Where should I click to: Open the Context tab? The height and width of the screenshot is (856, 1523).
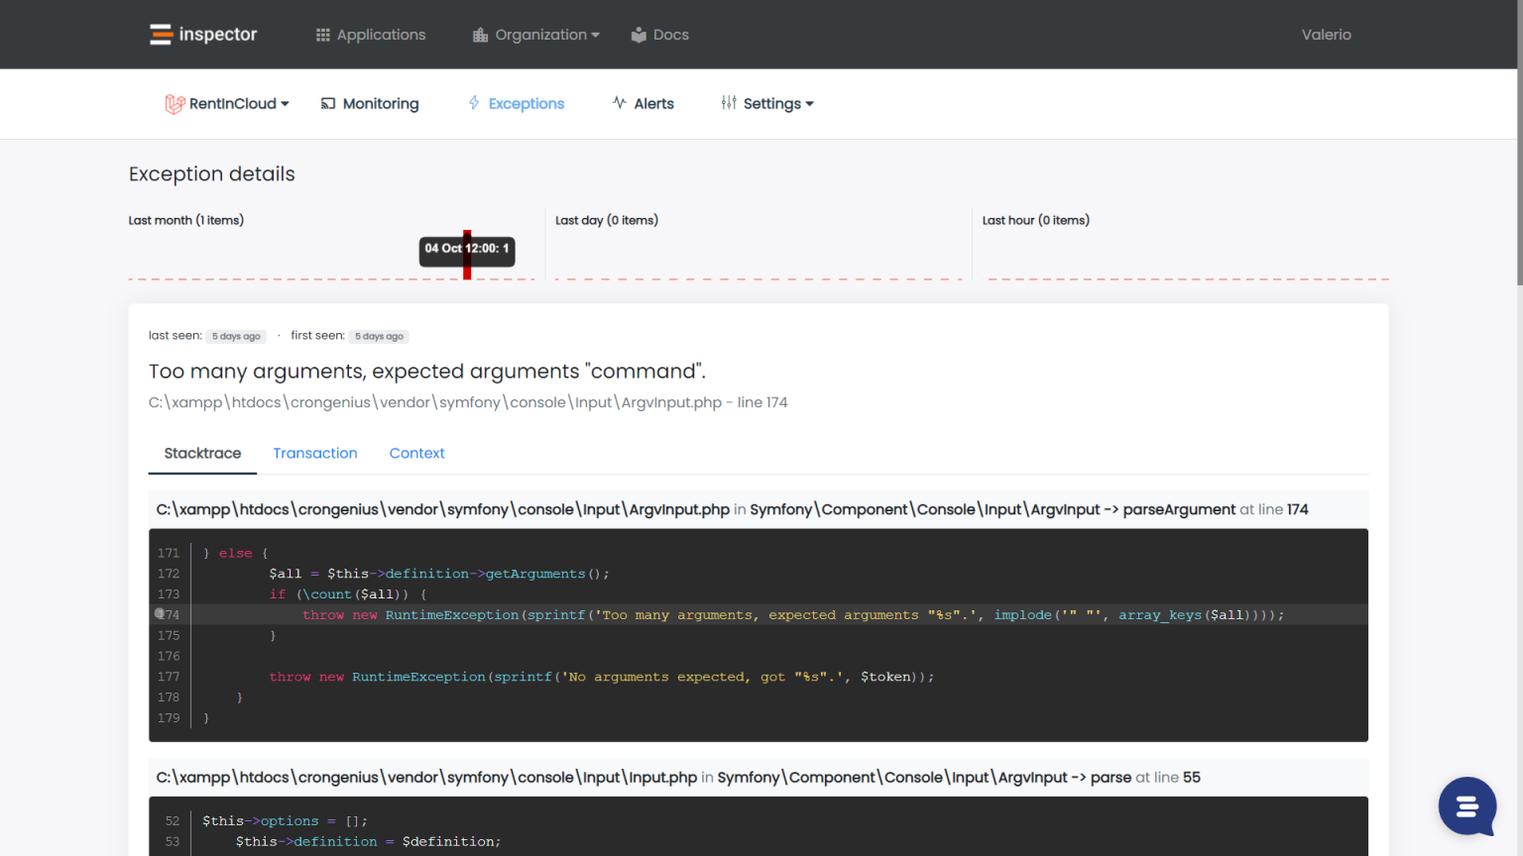[x=416, y=453]
